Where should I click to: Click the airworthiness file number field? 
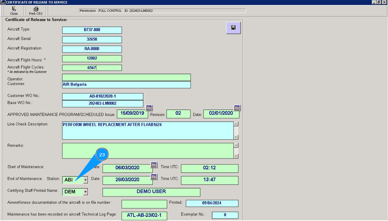[144, 204]
